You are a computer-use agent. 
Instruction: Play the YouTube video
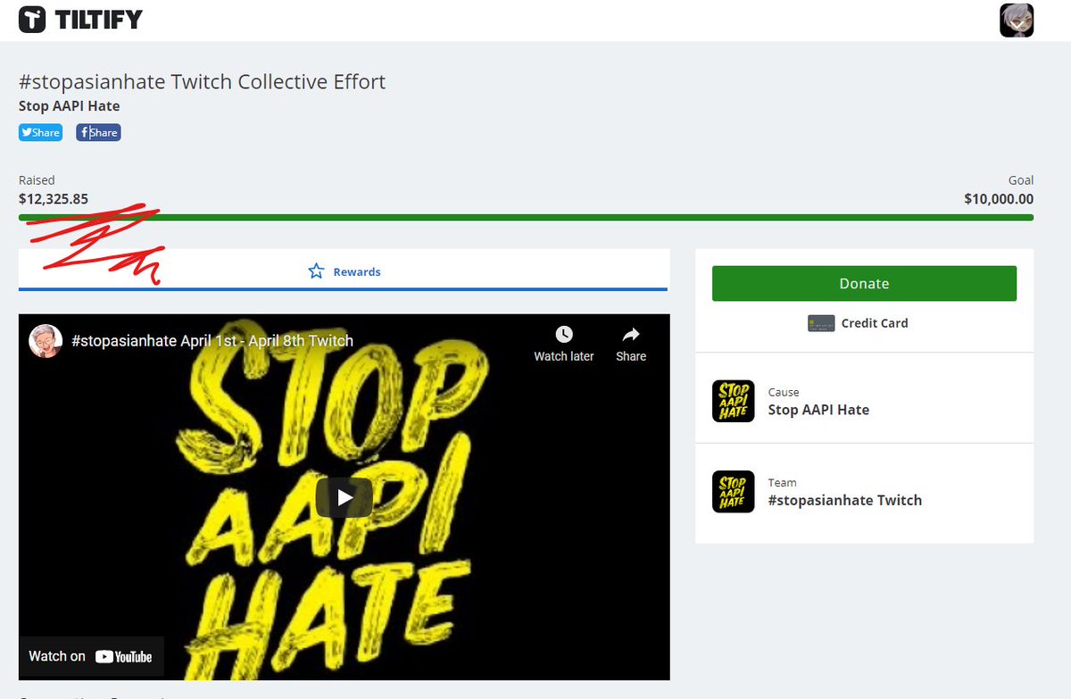coord(344,497)
